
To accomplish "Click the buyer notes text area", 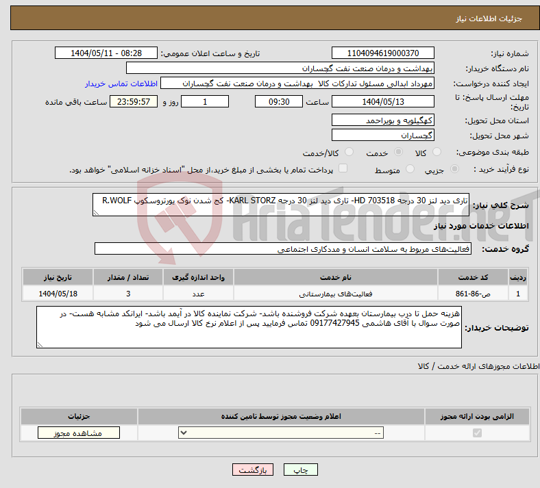I will click(x=249, y=327).
